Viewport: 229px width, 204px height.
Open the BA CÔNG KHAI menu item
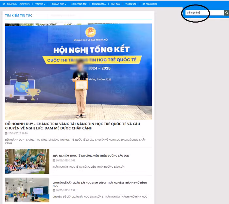click(x=150, y=4)
